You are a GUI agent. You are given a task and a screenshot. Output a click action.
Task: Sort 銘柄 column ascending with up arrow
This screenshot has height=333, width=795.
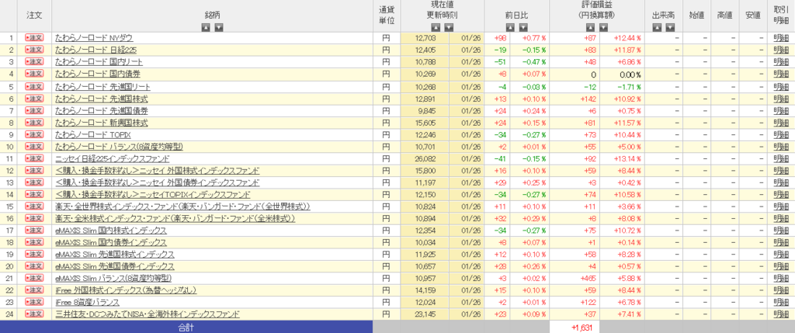point(205,27)
